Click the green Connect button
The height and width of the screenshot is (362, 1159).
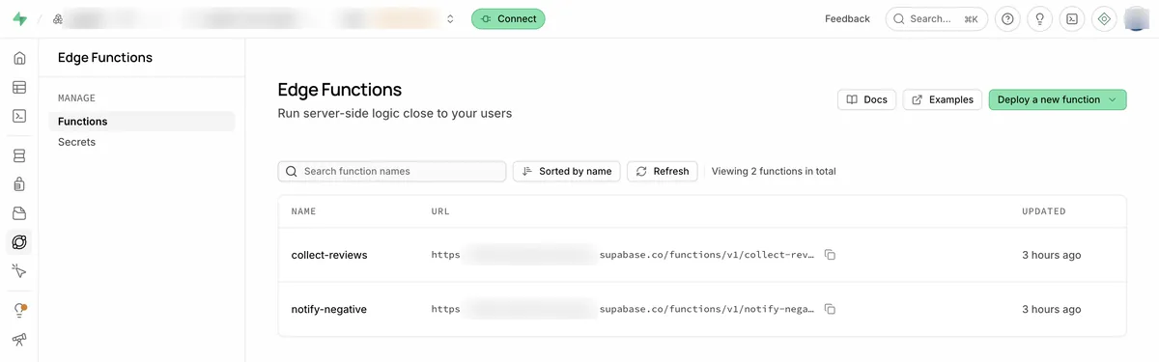(x=508, y=18)
